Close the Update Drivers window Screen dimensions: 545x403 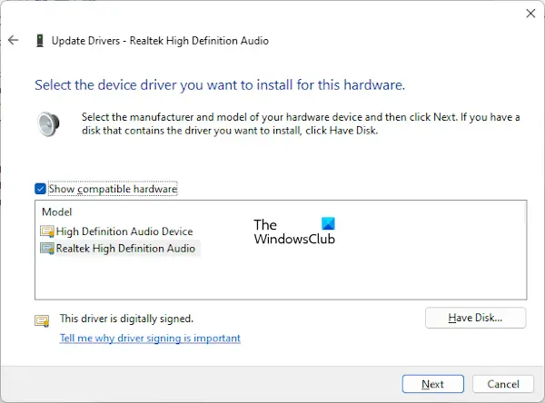pos(530,14)
